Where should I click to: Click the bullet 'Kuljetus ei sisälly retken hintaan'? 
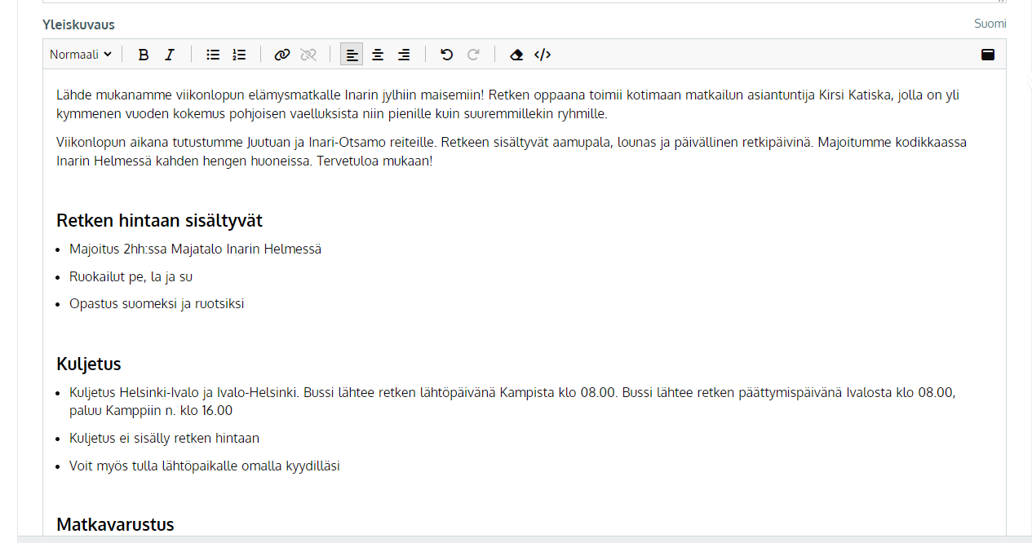click(x=164, y=438)
